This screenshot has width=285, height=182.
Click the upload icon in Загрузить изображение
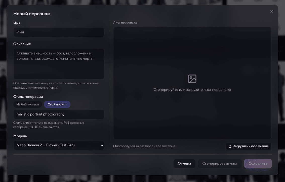(230, 146)
